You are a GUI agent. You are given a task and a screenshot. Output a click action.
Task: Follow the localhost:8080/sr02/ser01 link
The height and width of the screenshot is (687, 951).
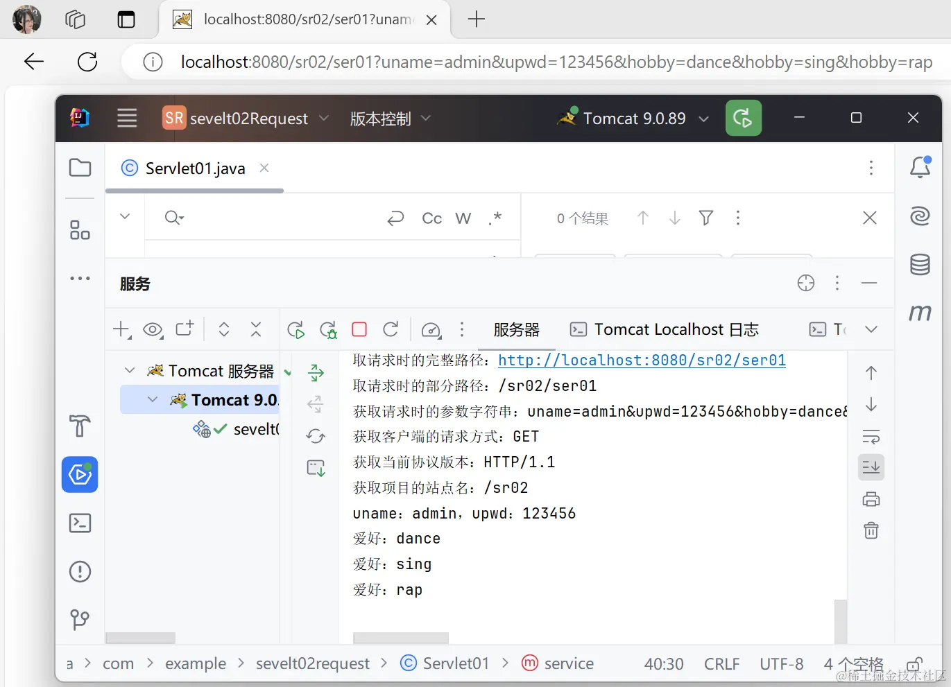[x=642, y=360]
